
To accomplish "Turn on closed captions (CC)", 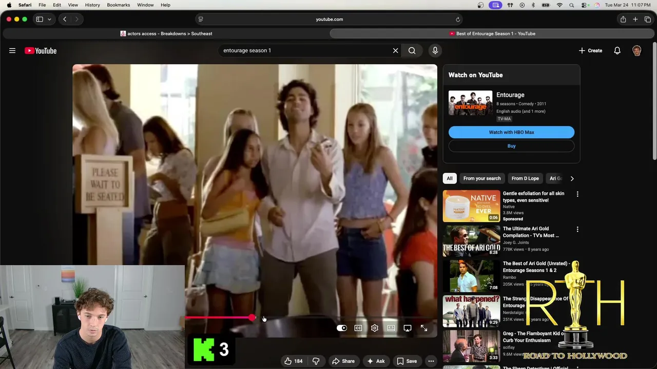I will pos(358,328).
